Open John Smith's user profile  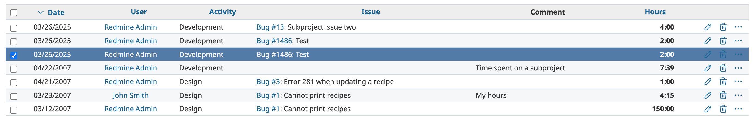tap(131, 95)
